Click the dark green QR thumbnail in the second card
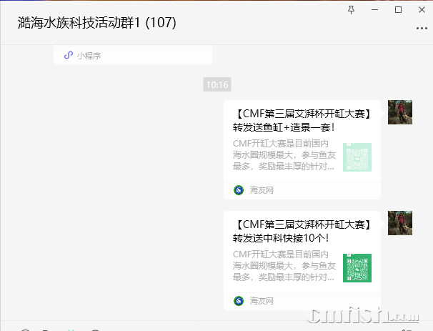Viewport: 433px width, 331px height. 357,268
